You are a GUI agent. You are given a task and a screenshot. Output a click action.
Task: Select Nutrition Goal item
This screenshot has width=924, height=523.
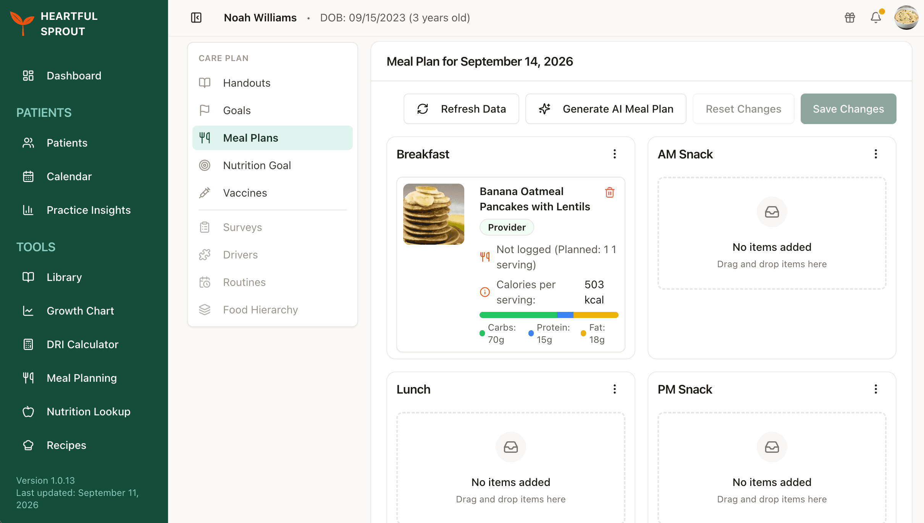coord(273,165)
